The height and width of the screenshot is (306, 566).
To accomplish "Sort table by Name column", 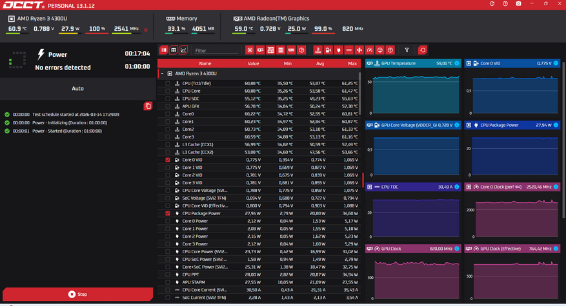I will pyautogui.click(x=205, y=63).
